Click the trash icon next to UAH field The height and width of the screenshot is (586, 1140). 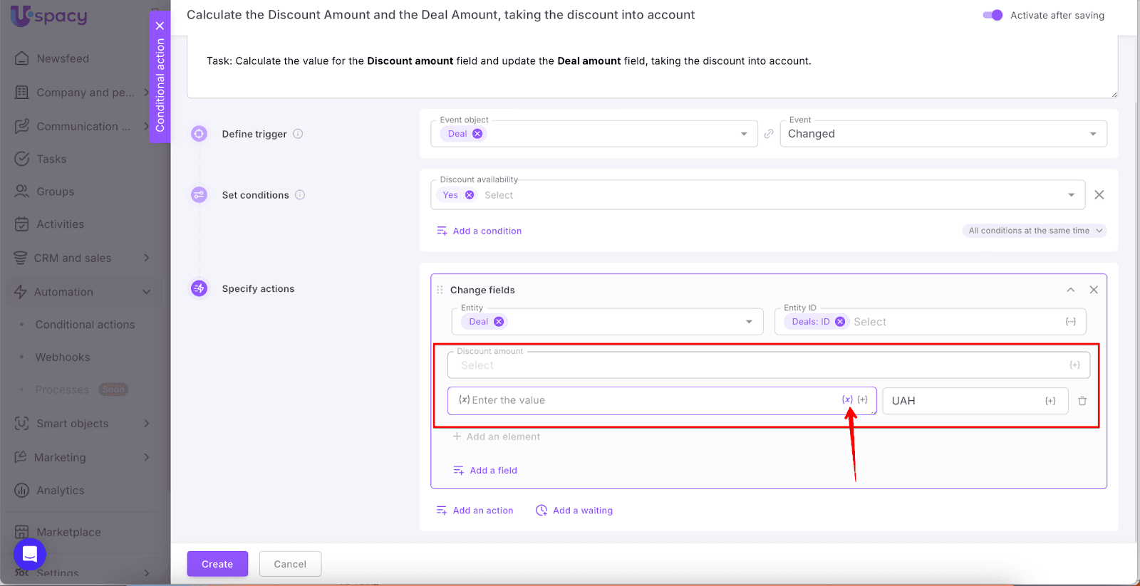1082,401
